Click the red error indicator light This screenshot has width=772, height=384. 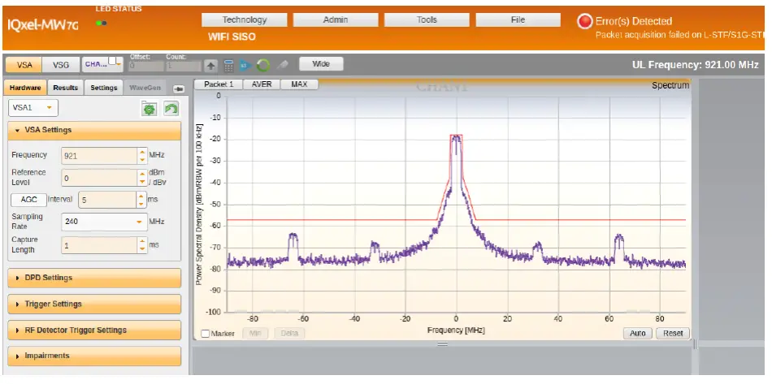584,22
